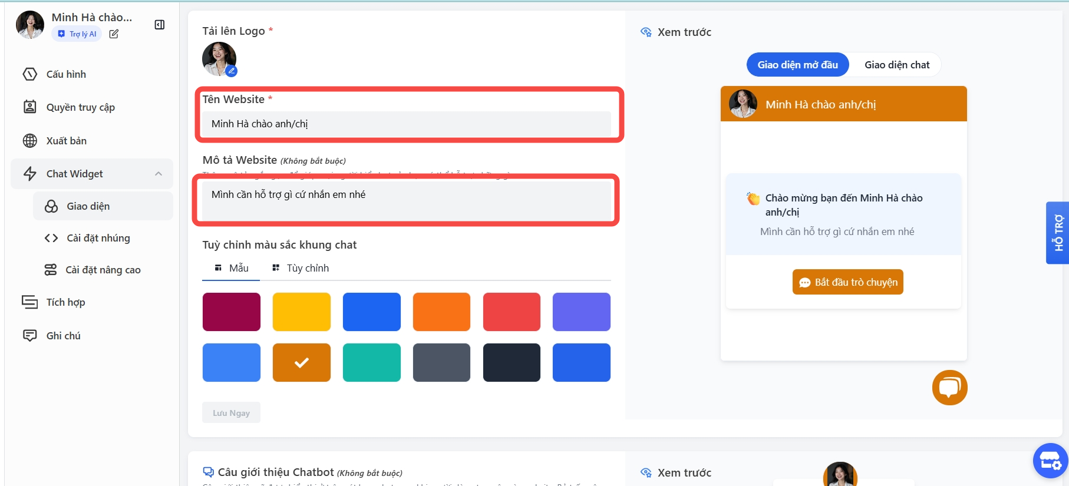Switch to the Tùy chỉnh color tab
The width and height of the screenshot is (1069, 486).
[301, 268]
